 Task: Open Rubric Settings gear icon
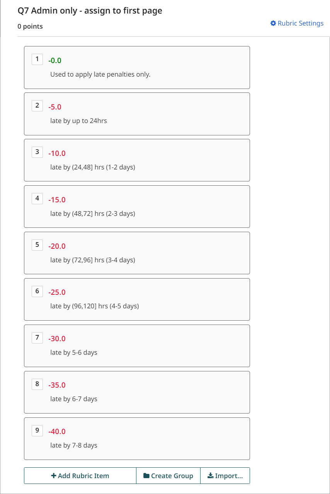[273, 23]
